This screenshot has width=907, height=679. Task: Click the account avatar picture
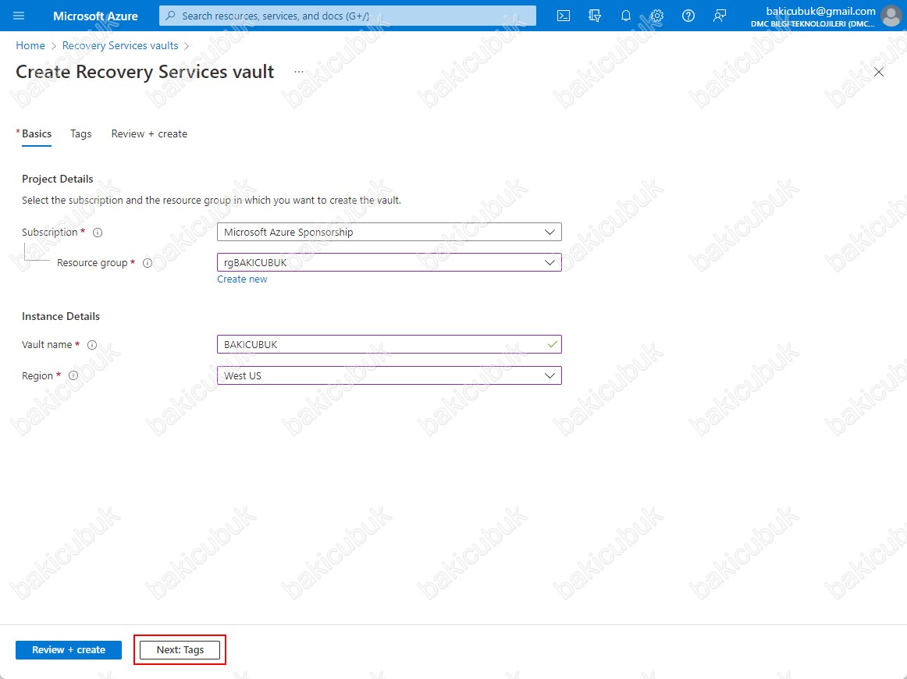(x=891, y=16)
